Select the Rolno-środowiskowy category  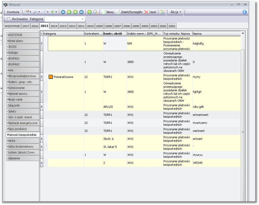[x=23, y=146]
